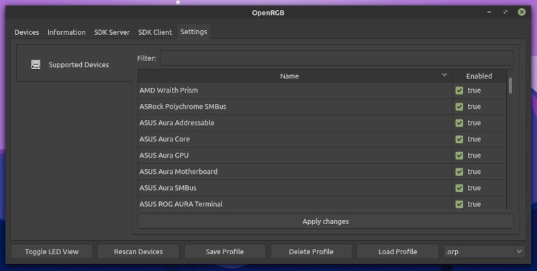
Task: Click the Save Profile button
Action: (225, 252)
